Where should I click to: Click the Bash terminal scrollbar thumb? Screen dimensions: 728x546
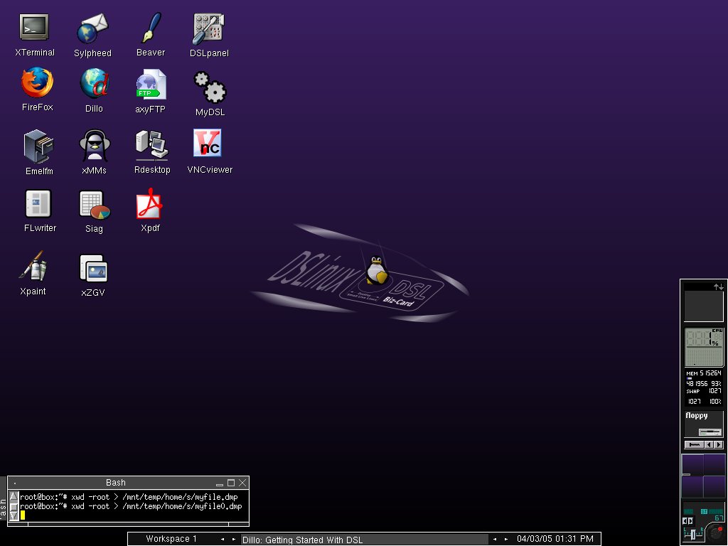(14, 506)
